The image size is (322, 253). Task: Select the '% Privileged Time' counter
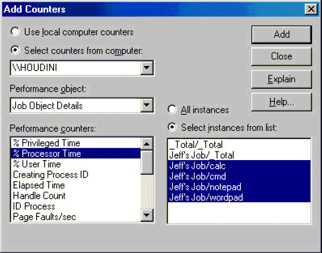pos(76,143)
